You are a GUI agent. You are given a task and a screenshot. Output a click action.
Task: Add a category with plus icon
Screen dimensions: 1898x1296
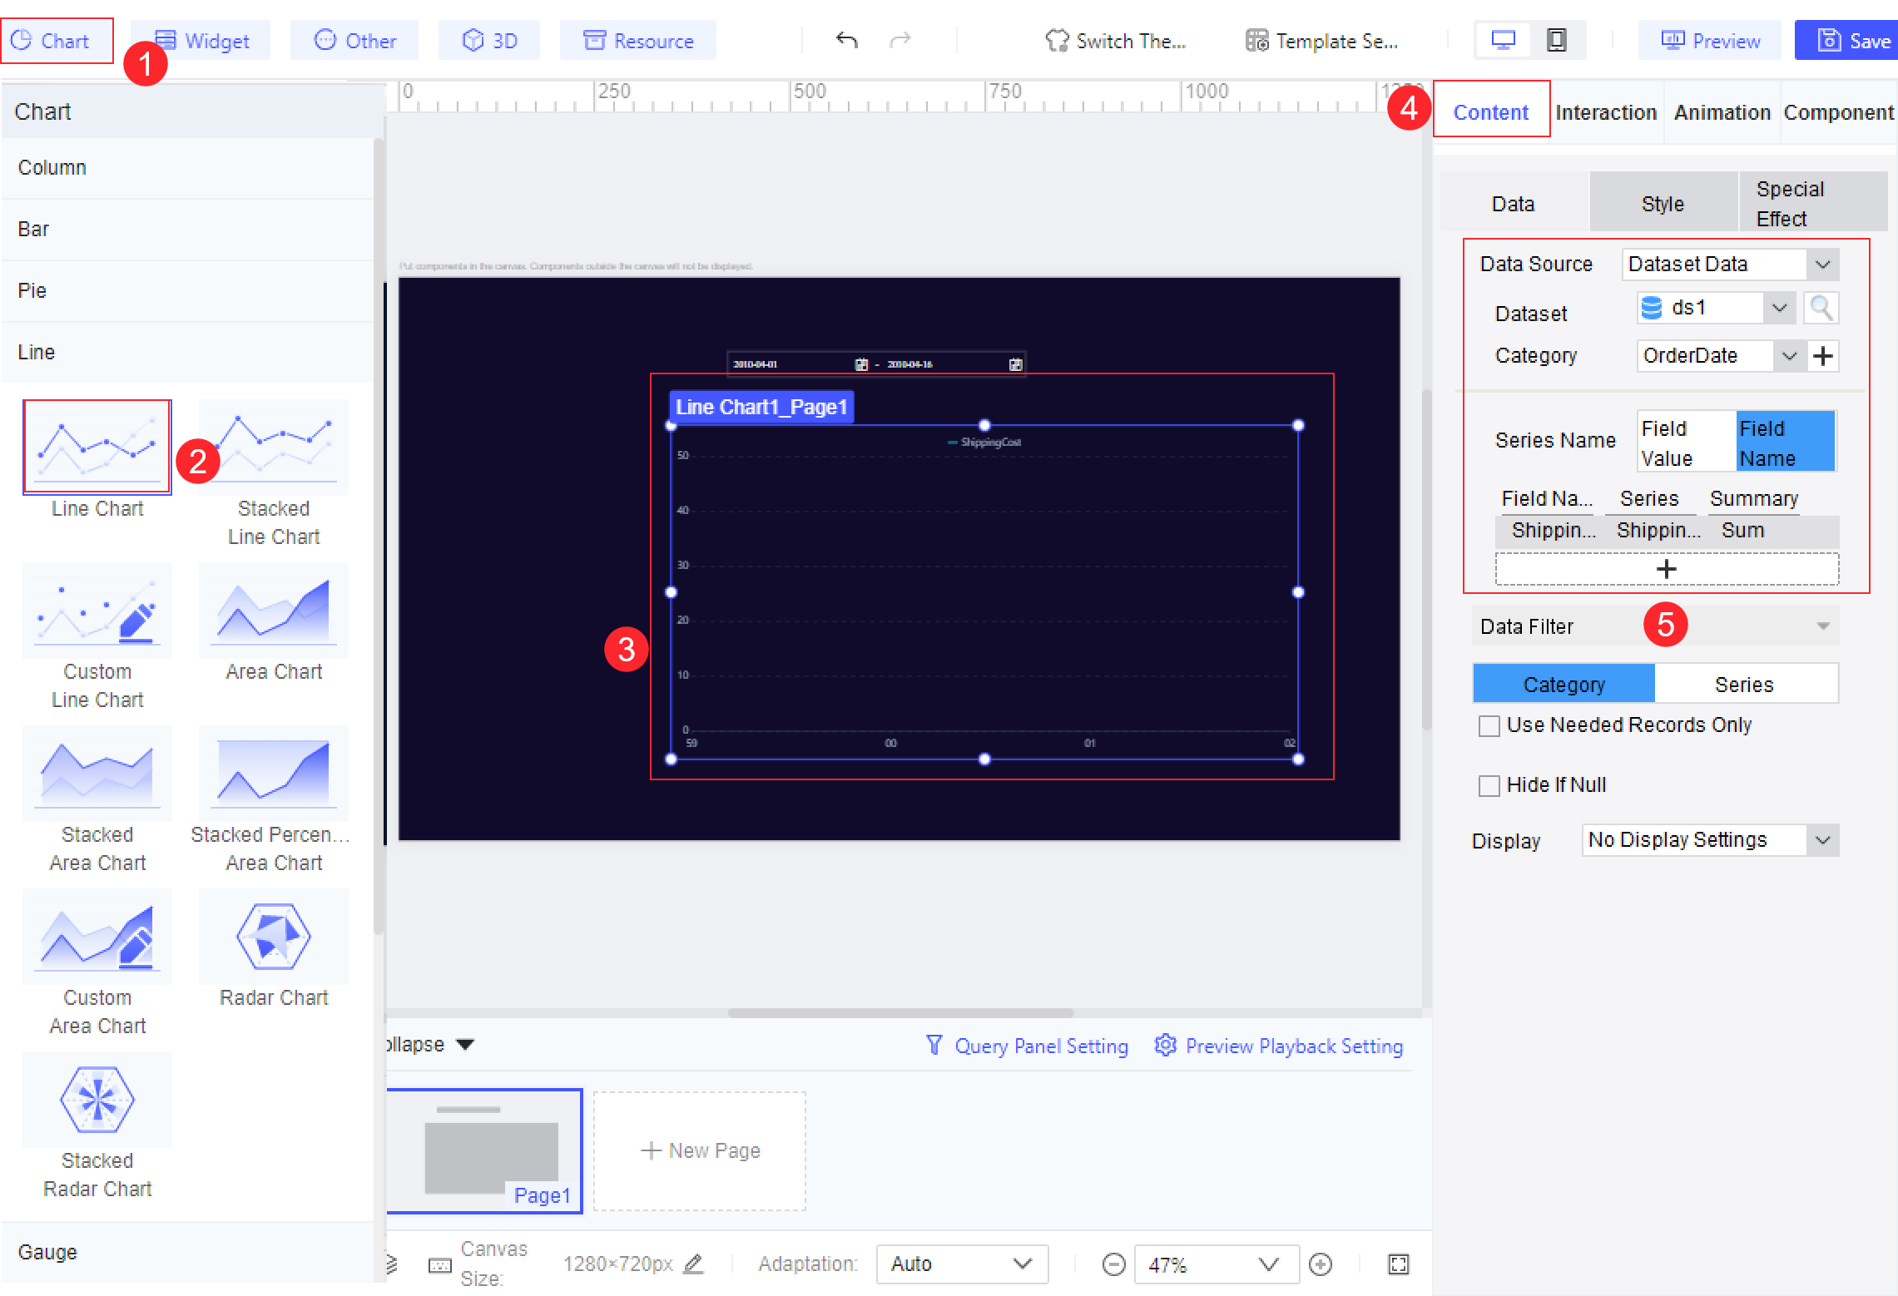click(x=1823, y=356)
